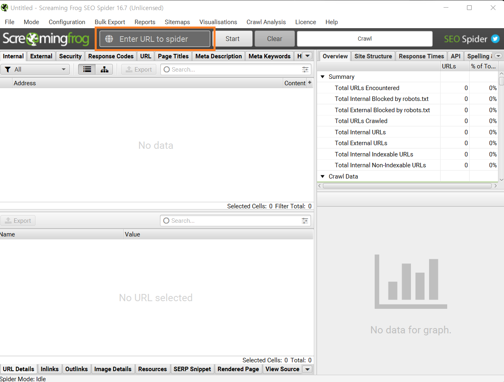Click the Twitter bird icon
The height and width of the screenshot is (382, 504).
pos(495,39)
